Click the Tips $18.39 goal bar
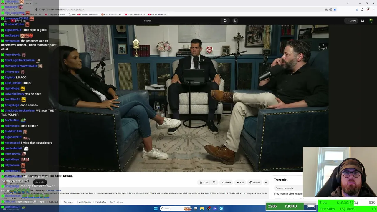The width and height of the screenshot is (377, 212). click(x=348, y=203)
